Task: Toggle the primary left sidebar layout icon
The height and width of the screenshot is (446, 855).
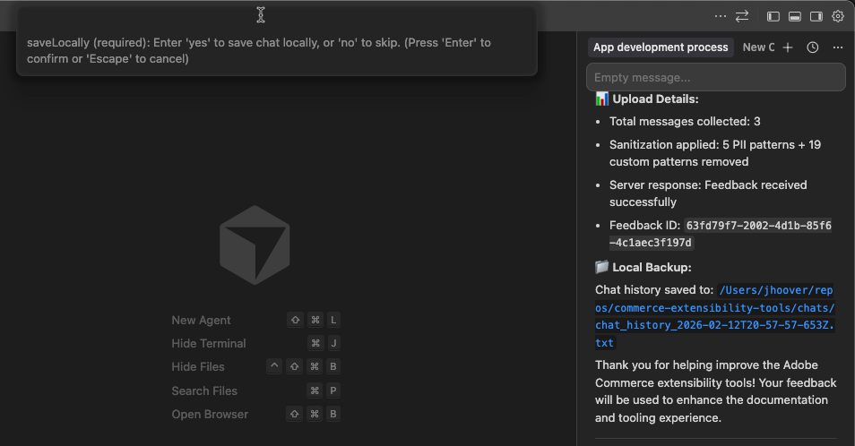Action: [773, 16]
